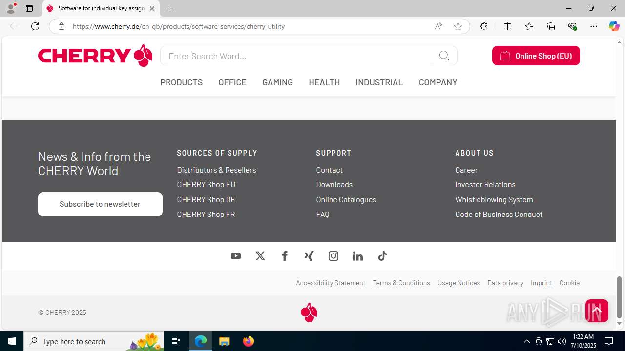This screenshot has width=625, height=351.
Task: Open the Read aloud icon
Action: coord(438,26)
